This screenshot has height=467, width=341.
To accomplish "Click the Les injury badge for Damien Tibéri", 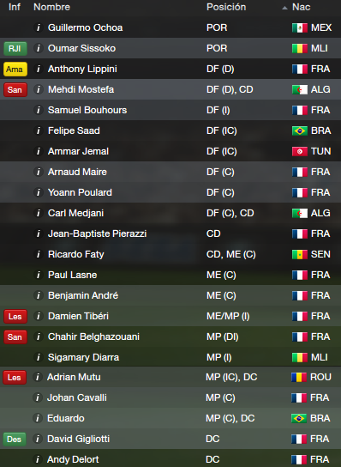I will pyautogui.click(x=15, y=316).
